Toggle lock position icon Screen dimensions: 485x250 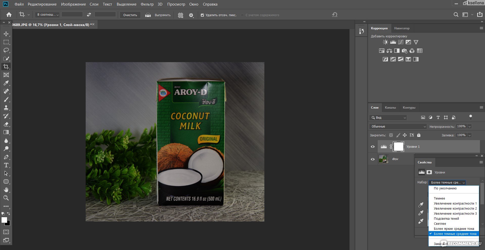[405, 135]
